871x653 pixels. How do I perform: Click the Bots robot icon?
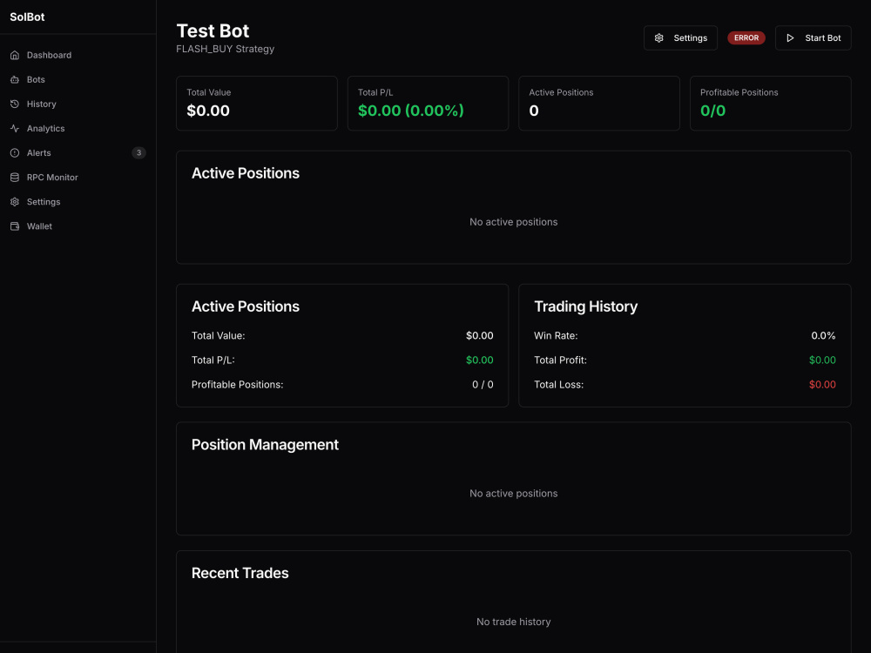(x=15, y=79)
